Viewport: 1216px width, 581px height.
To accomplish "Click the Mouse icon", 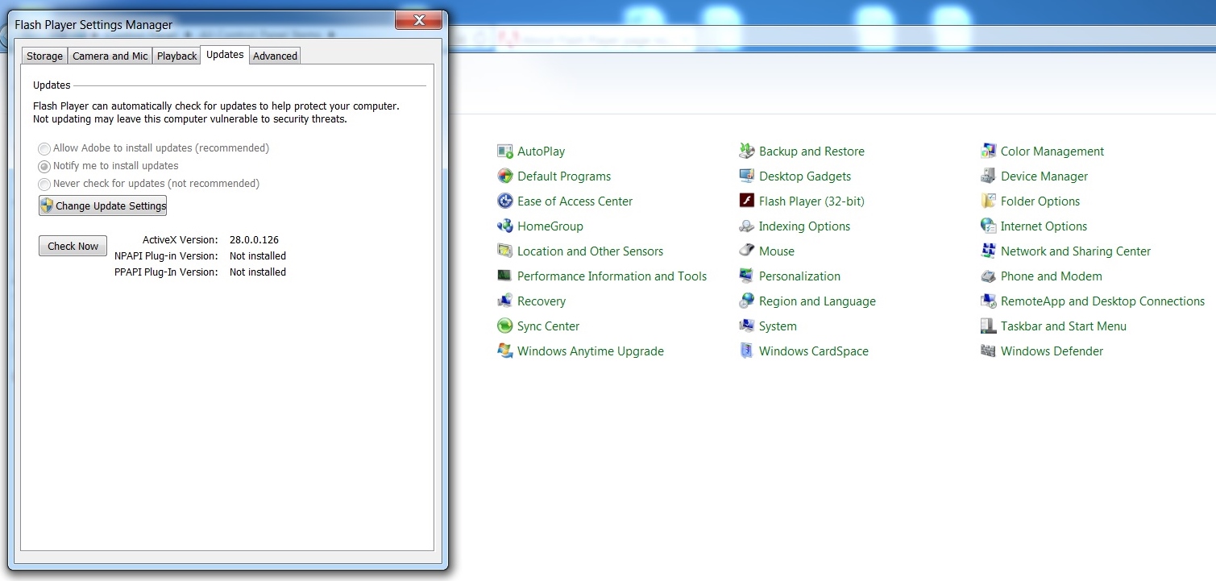I will point(747,251).
